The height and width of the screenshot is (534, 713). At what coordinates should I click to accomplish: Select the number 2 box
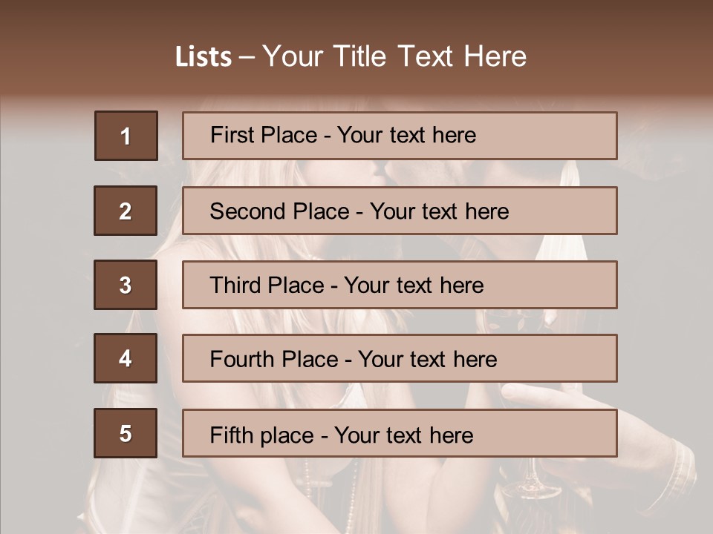[x=126, y=210]
